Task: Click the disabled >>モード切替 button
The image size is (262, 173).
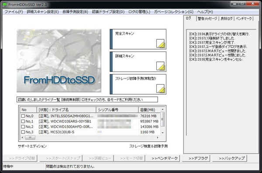Action: [130, 158]
